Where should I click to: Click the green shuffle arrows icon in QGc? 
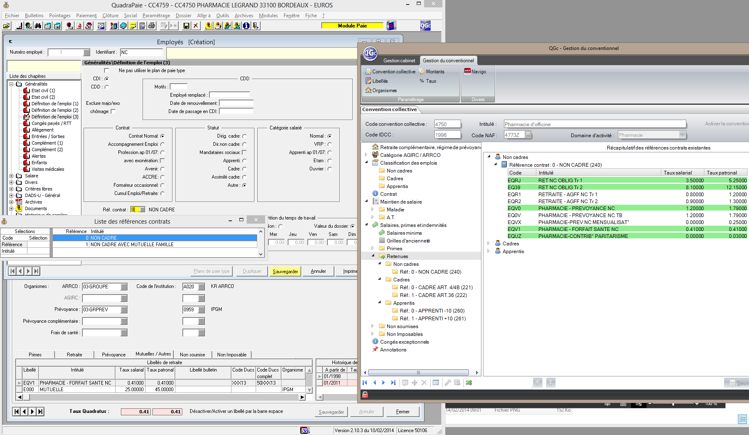tap(469, 383)
